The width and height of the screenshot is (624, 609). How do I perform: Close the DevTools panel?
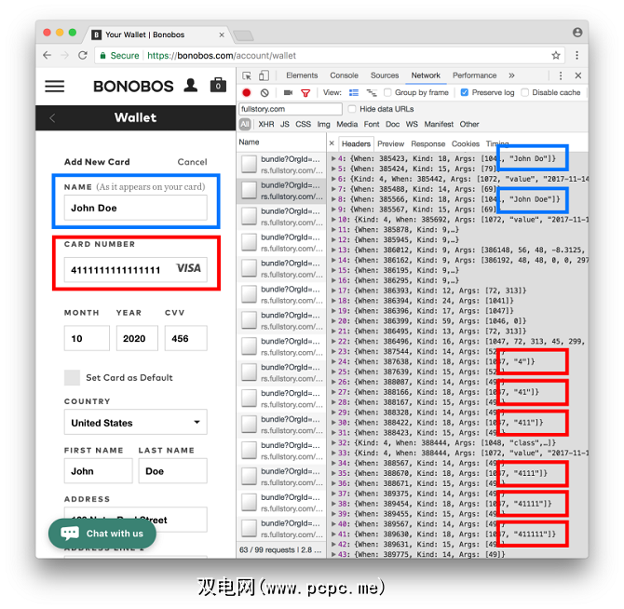click(578, 75)
